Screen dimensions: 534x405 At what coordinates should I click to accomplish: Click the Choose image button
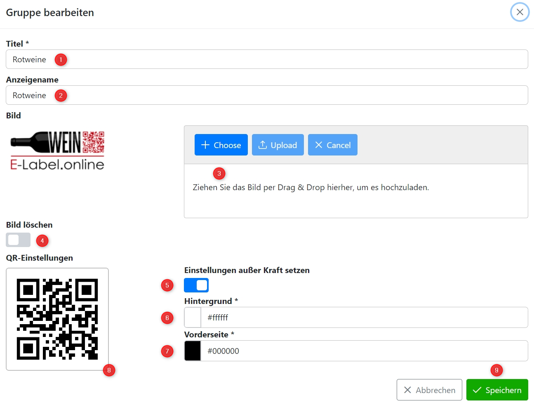point(221,145)
